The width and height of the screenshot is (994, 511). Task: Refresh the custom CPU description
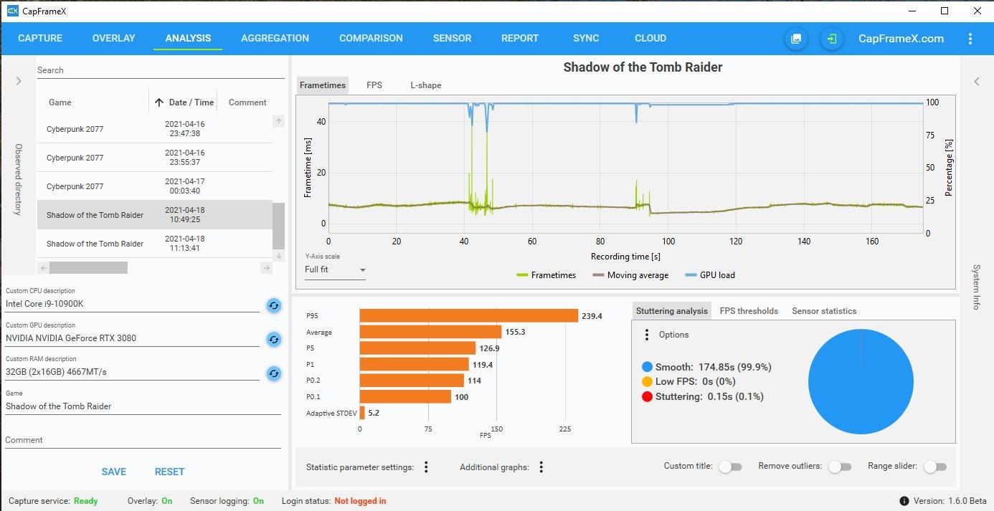pyautogui.click(x=273, y=305)
